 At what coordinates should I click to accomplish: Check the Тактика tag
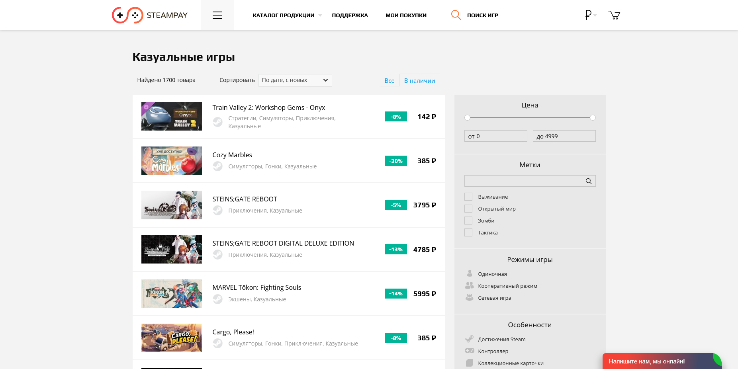tap(468, 232)
